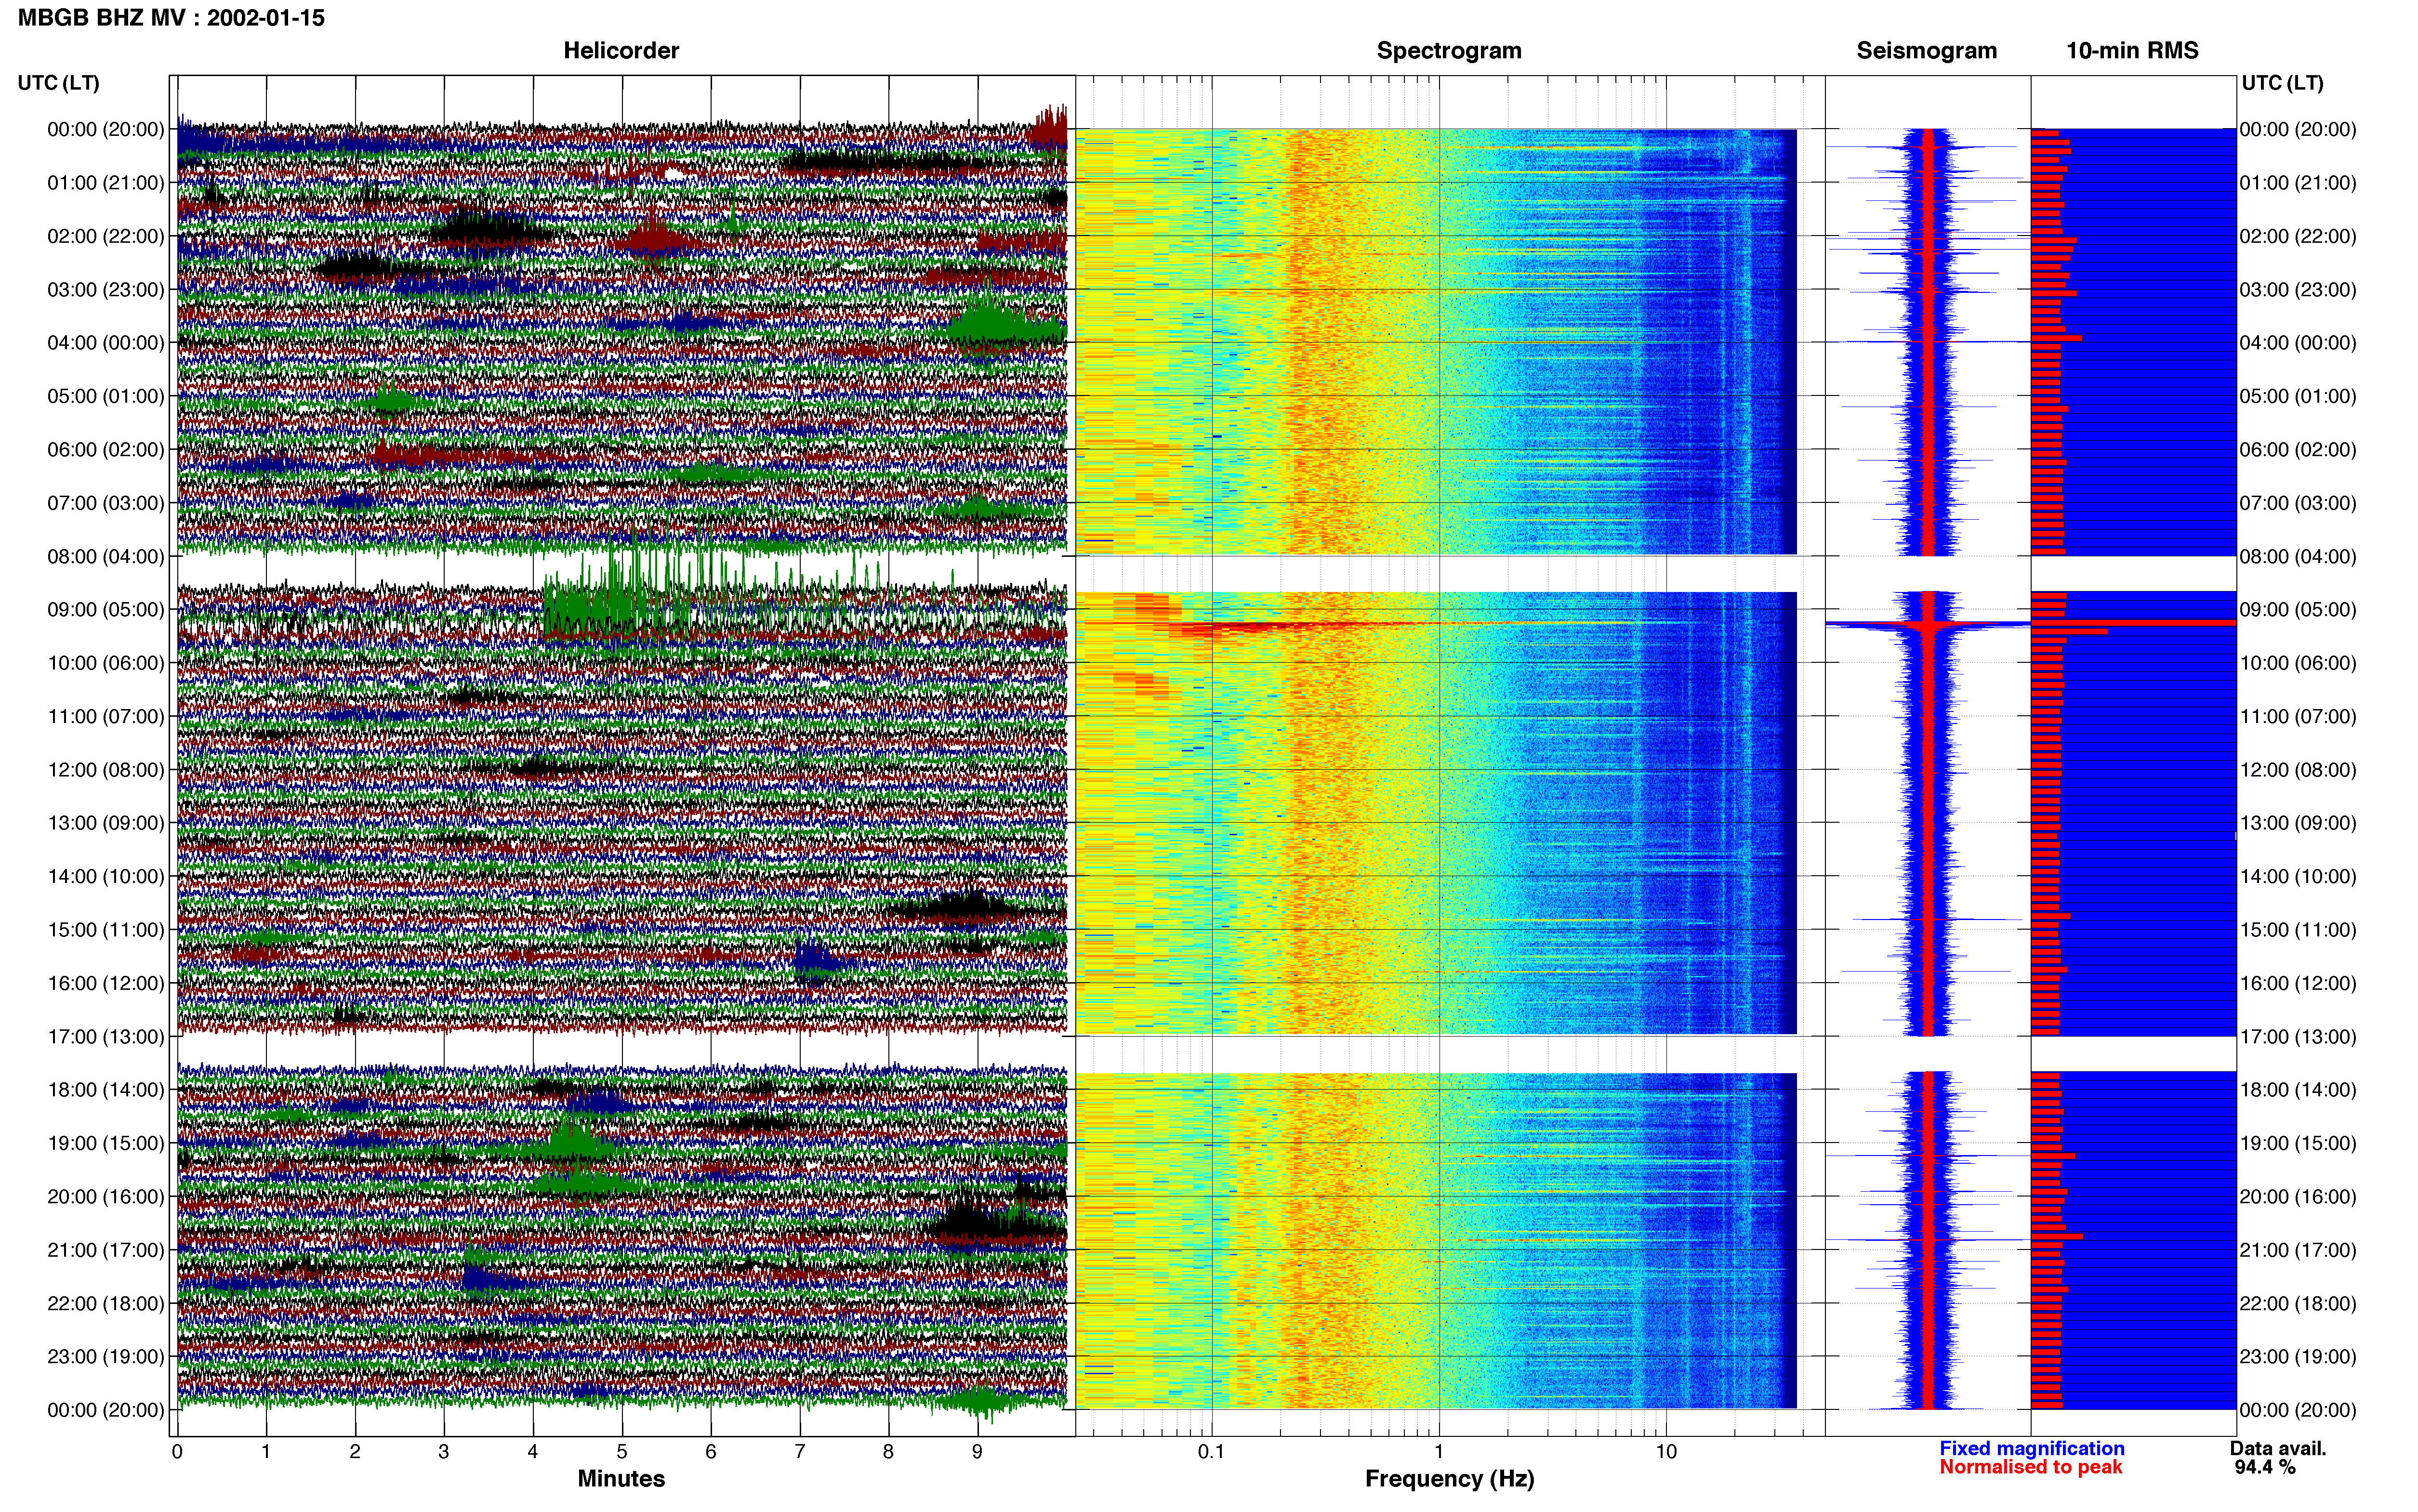This screenshot has width=2418, height=1512.
Task: Click the 'Normalised to peak' legend text
Action: coord(2030,1467)
